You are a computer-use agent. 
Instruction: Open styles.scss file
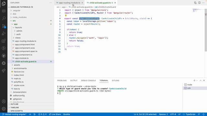click(31, 85)
